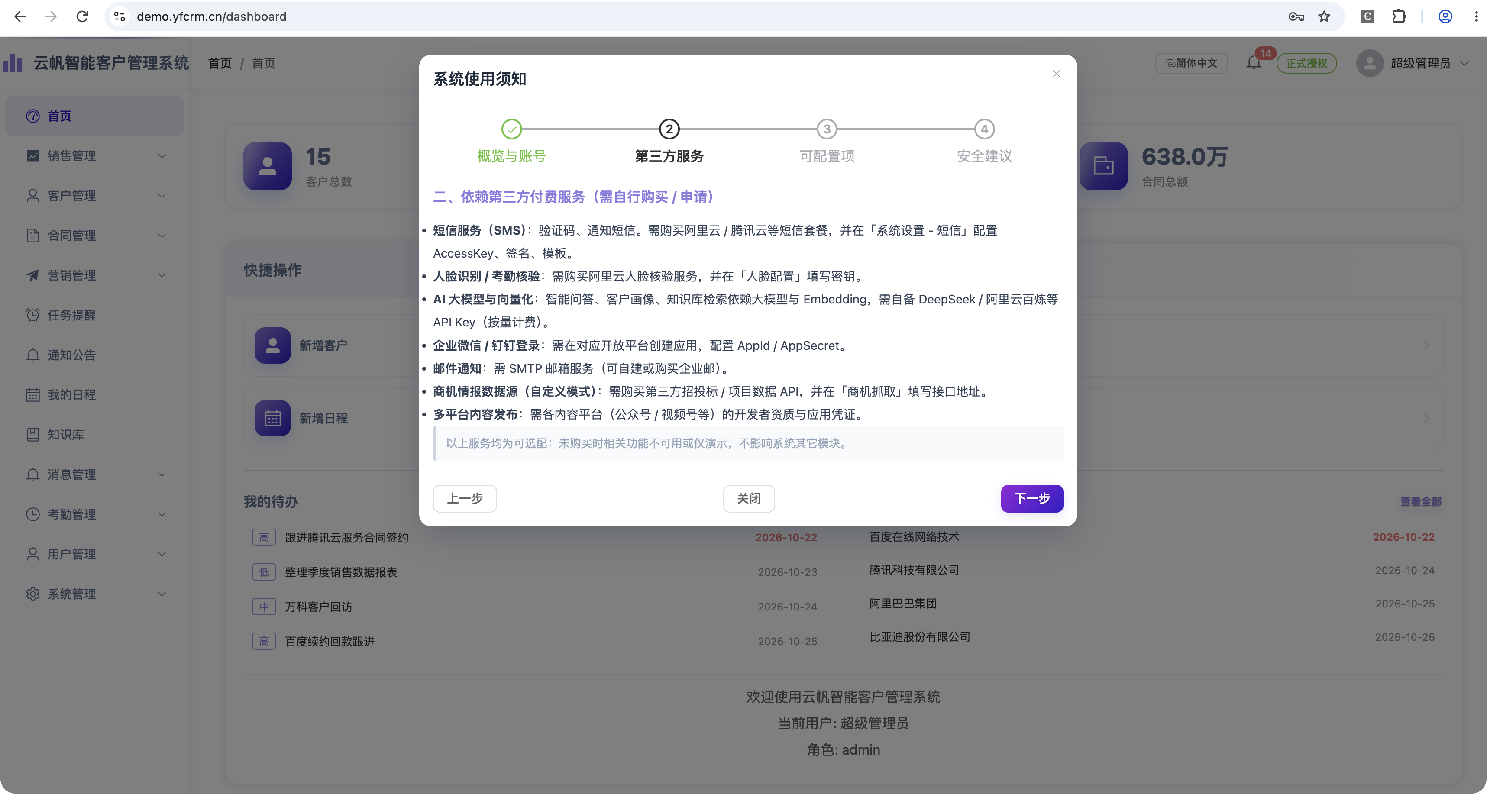Click the 销售管理 chart icon in sidebar
This screenshot has width=1487, height=794.
[33, 156]
